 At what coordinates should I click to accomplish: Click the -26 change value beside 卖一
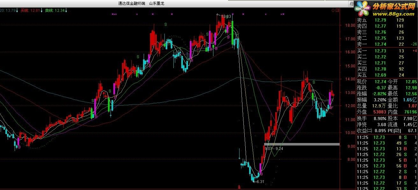point(414,44)
